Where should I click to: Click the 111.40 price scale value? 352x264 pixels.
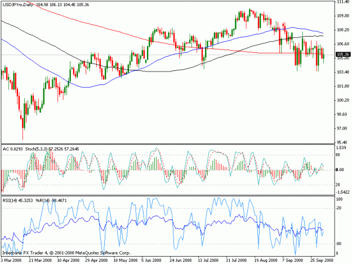pyautogui.click(x=343, y=2)
